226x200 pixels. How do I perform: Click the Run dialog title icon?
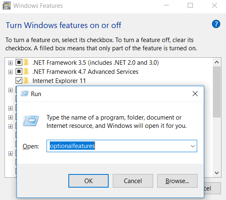tap(25, 94)
